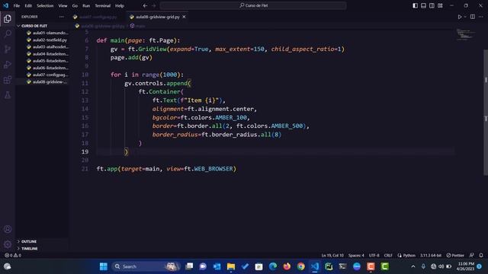Expand the TIMELINE section

[x=29, y=249]
